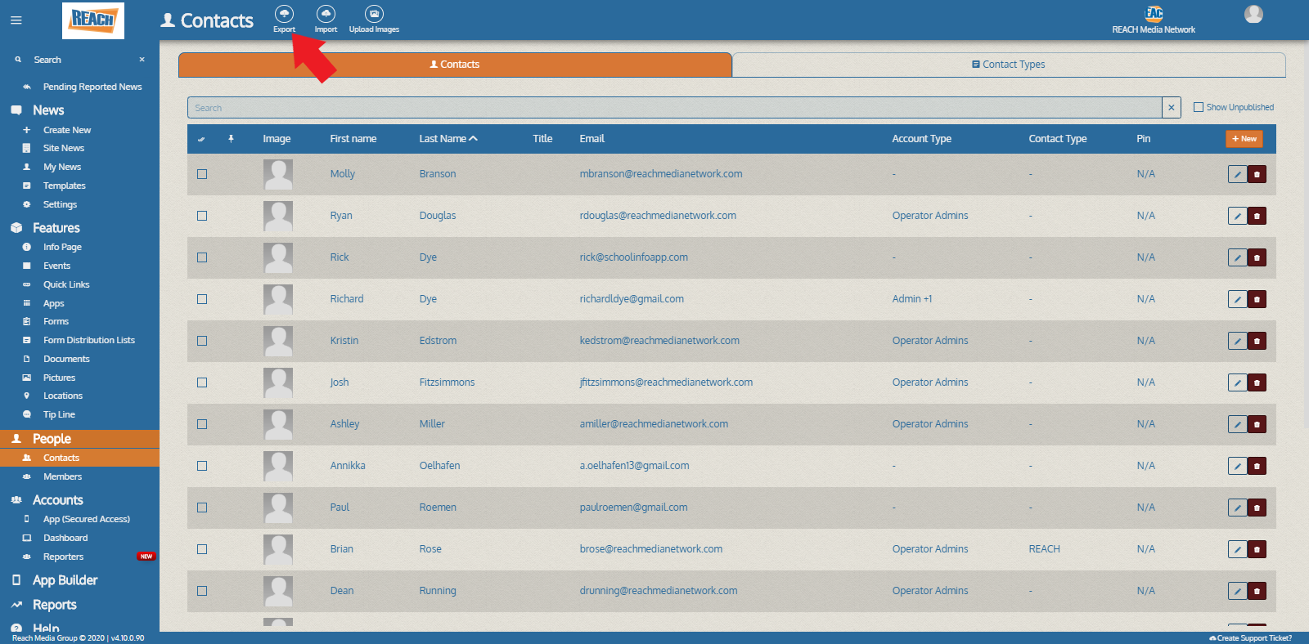Screen dimensions: 1309x644
Task: Open Annikka Oelhafen's profile image
Action: pos(278,466)
